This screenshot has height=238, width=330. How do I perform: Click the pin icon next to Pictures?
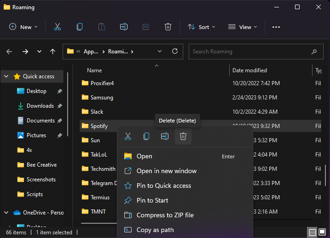point(60,135)
